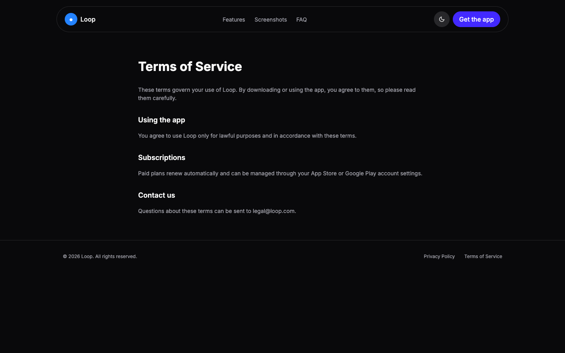
Task: Click the copyright 2026 Loop notice
Action: 100,257
